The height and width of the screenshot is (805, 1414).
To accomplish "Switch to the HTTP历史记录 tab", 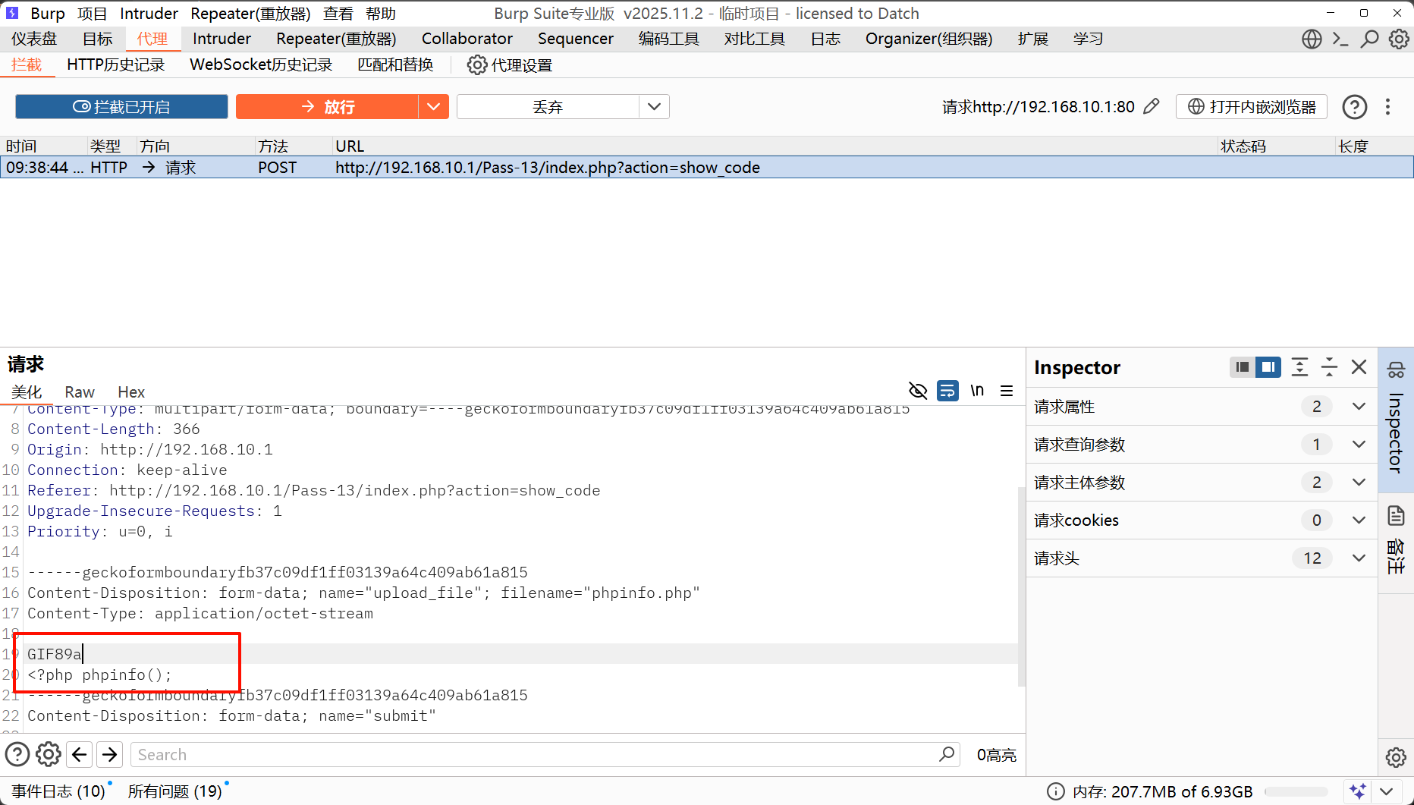I will 116,65.
